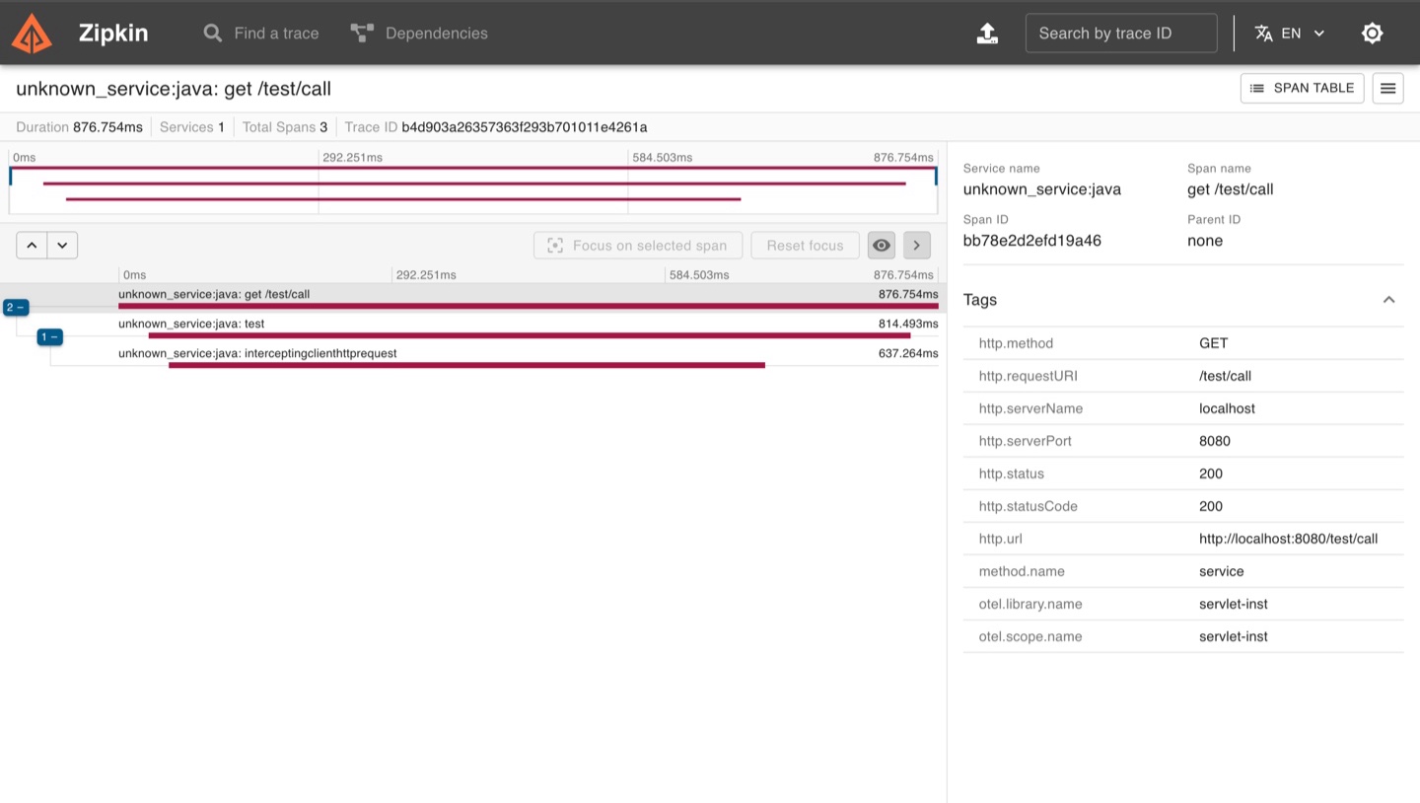Open the hamburger menu beside Span Table
The width and height of the screenshot is (1420, 803).
[1387, 89]
